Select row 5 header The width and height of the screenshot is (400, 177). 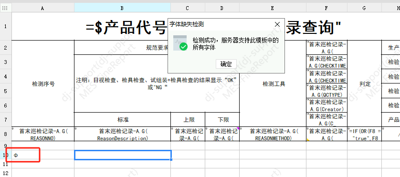coord(6,91)
